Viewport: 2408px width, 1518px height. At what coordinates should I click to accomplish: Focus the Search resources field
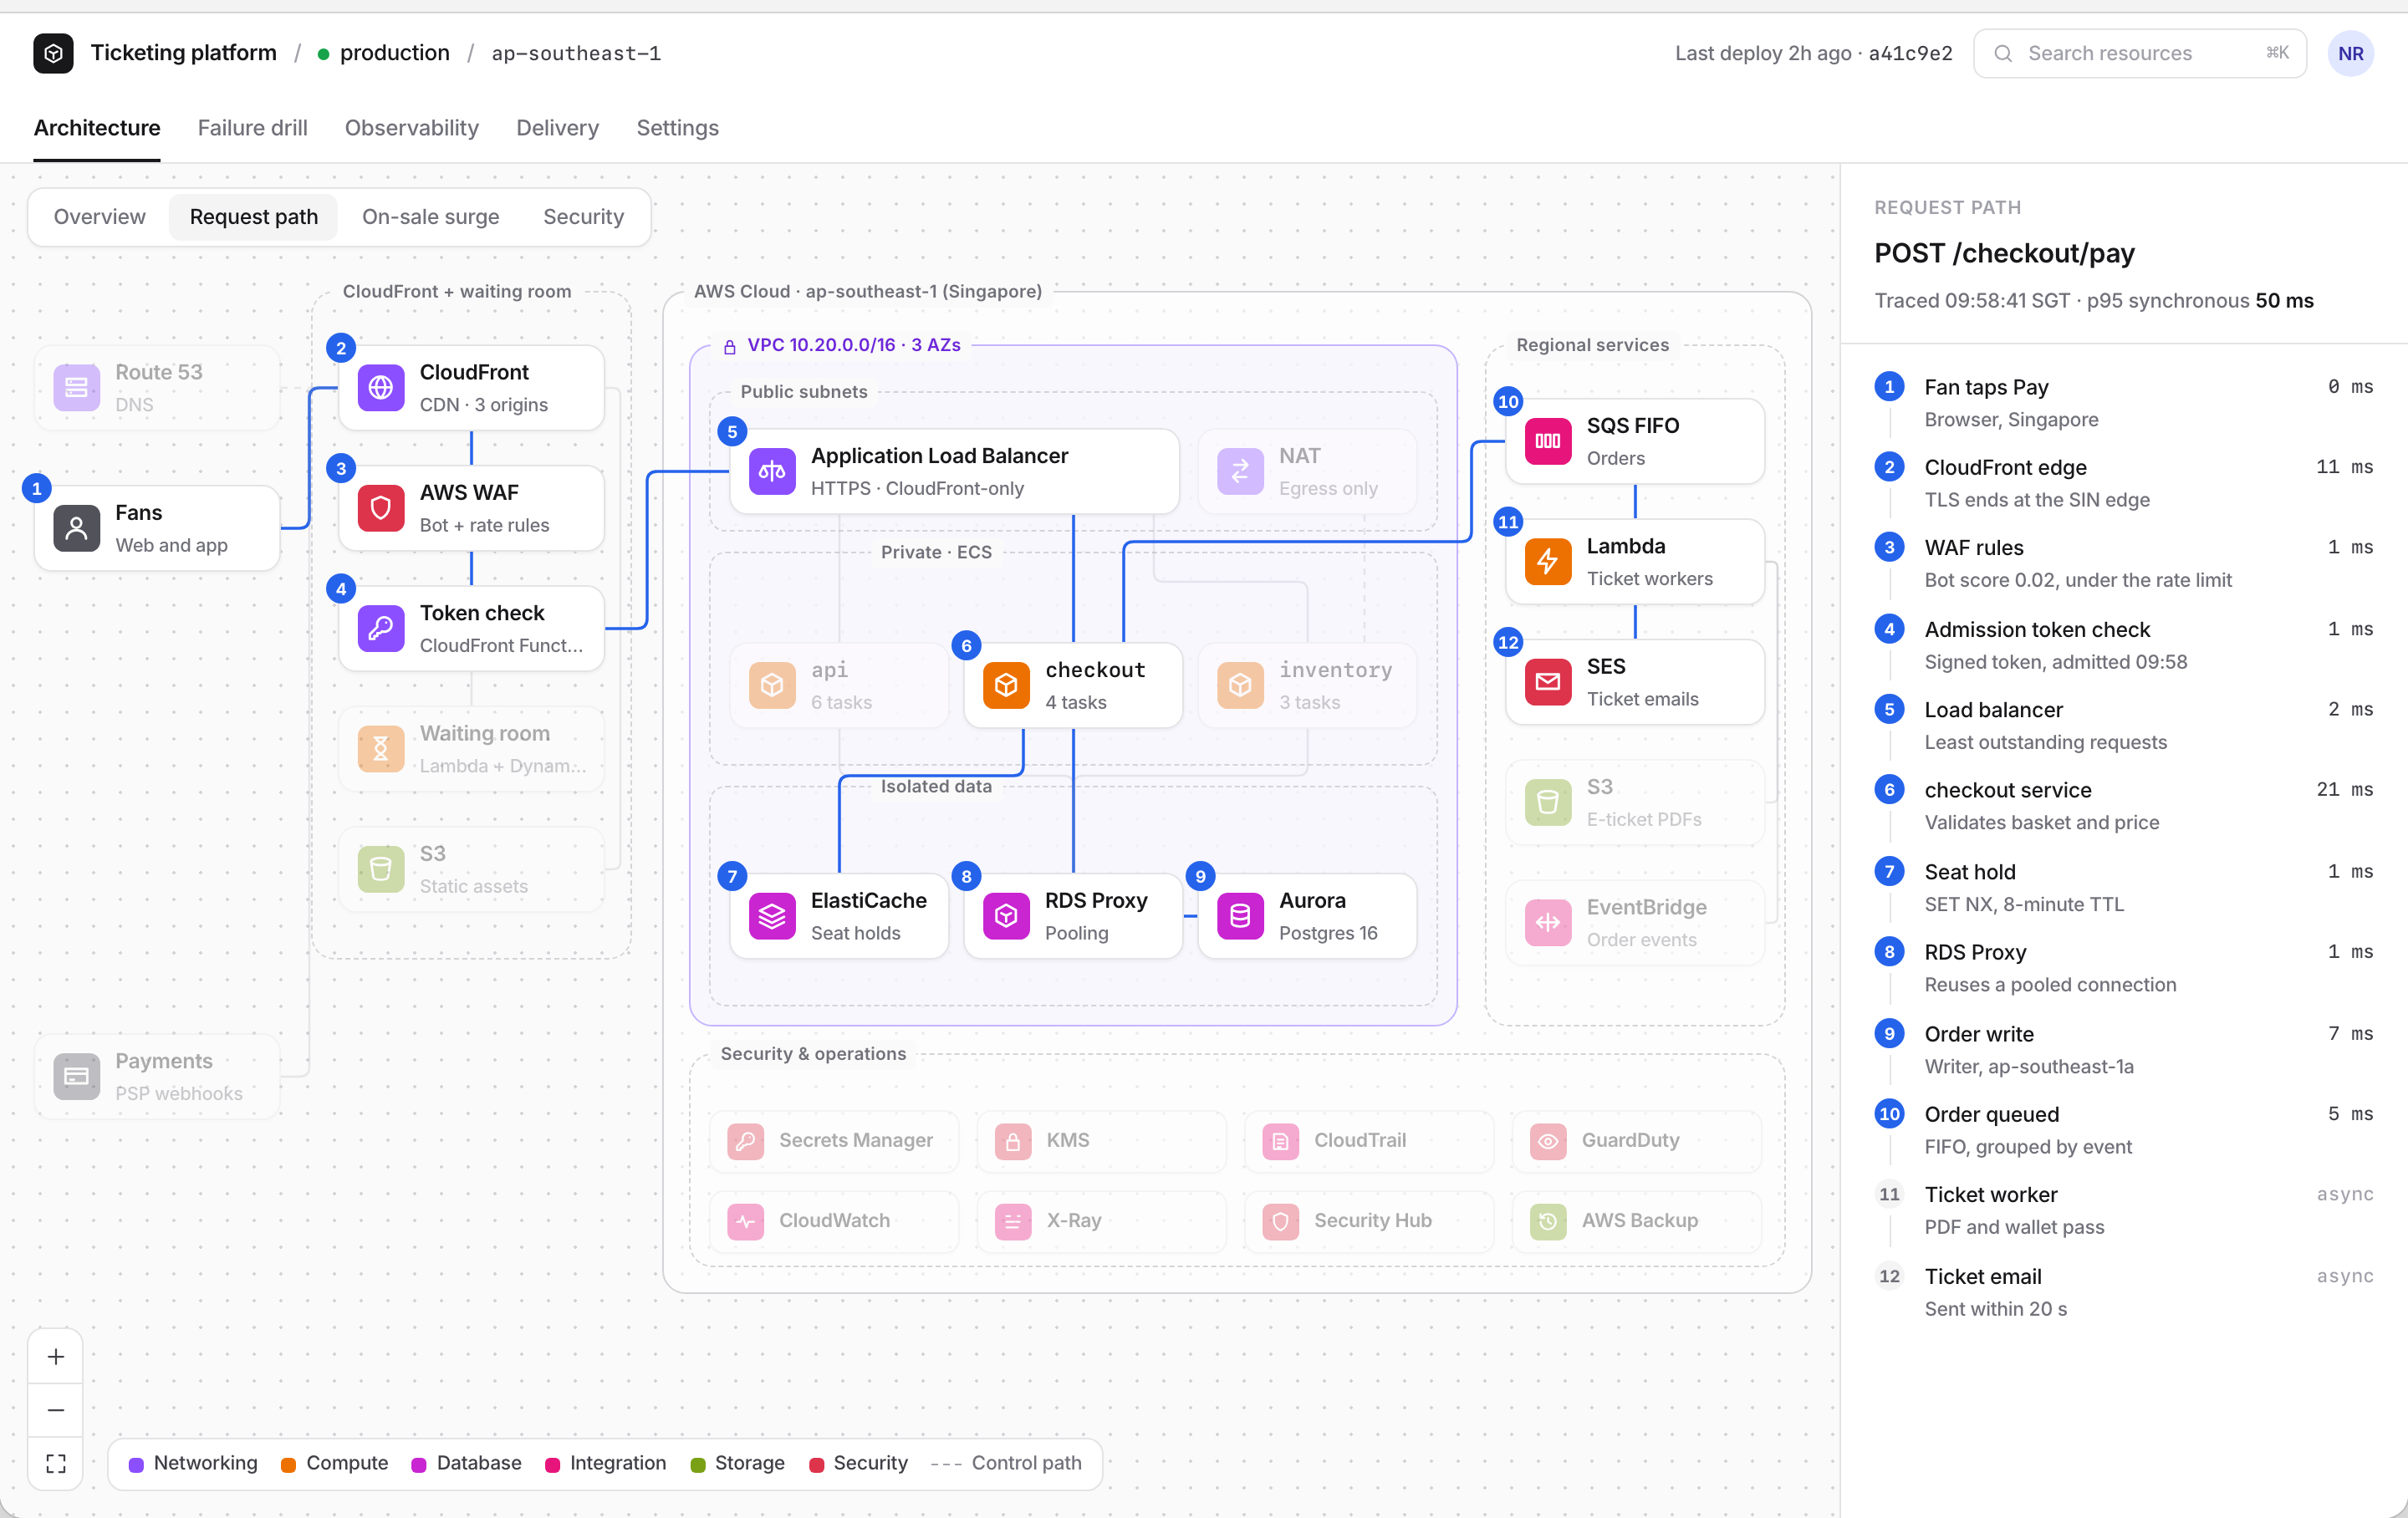click(2139, 53)
